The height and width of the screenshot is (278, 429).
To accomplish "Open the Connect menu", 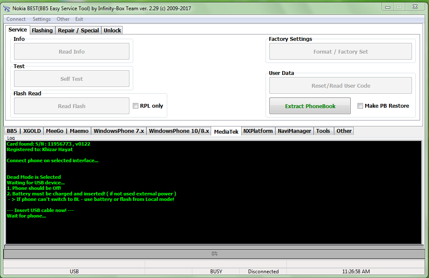I will point(16,19).
